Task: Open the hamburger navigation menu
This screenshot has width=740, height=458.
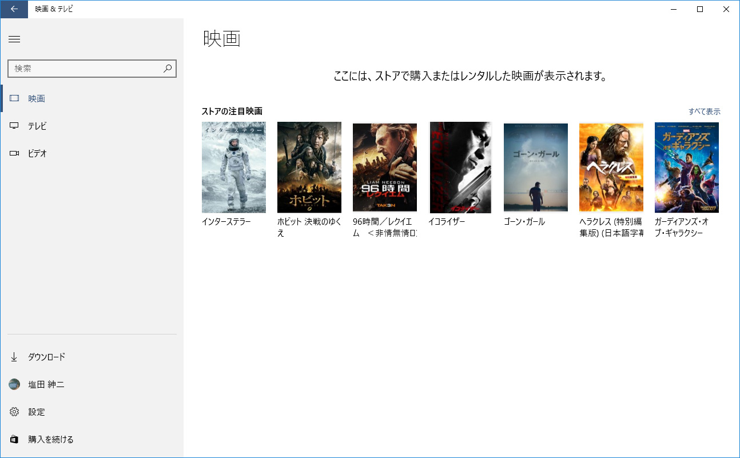Action: (14, 39)
